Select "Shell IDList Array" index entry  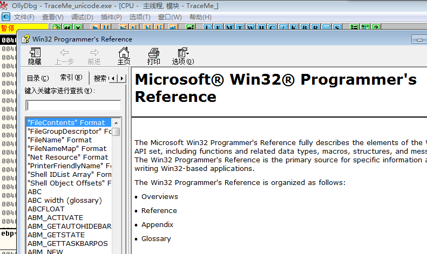click(69, 175)
